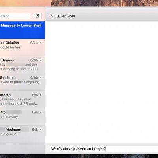Click the 'trying to use it 8000' preview
The image size is (158, 158).
[x=19, y=69]
